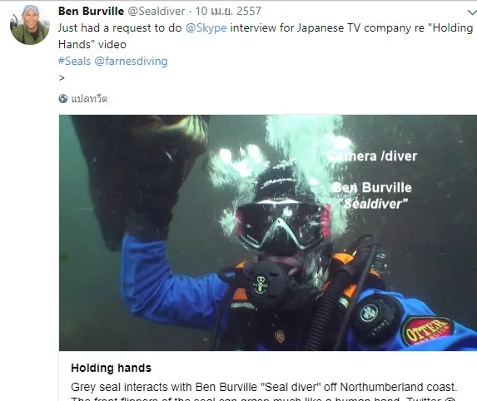Click the แปลทวีต translate tweet link
This screenshot has width=477, height=401.
click(89, 99)
